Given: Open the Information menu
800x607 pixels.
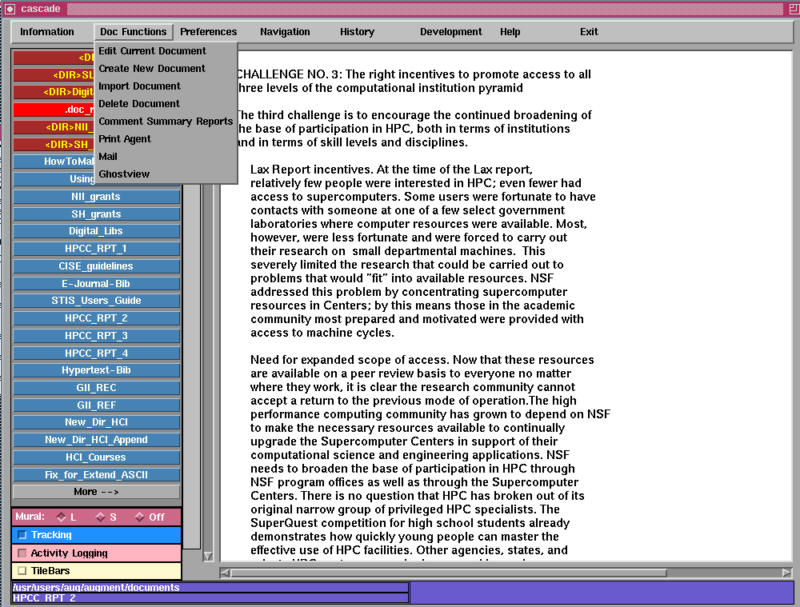Looking at the screenshot, I should pos(47,32).
